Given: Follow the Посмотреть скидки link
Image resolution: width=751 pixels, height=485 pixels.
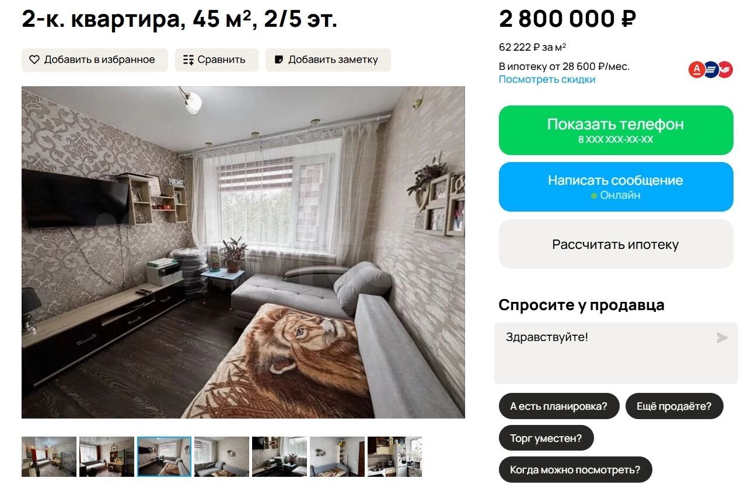Looking at the screenshot, I should (x=547, y=79).
